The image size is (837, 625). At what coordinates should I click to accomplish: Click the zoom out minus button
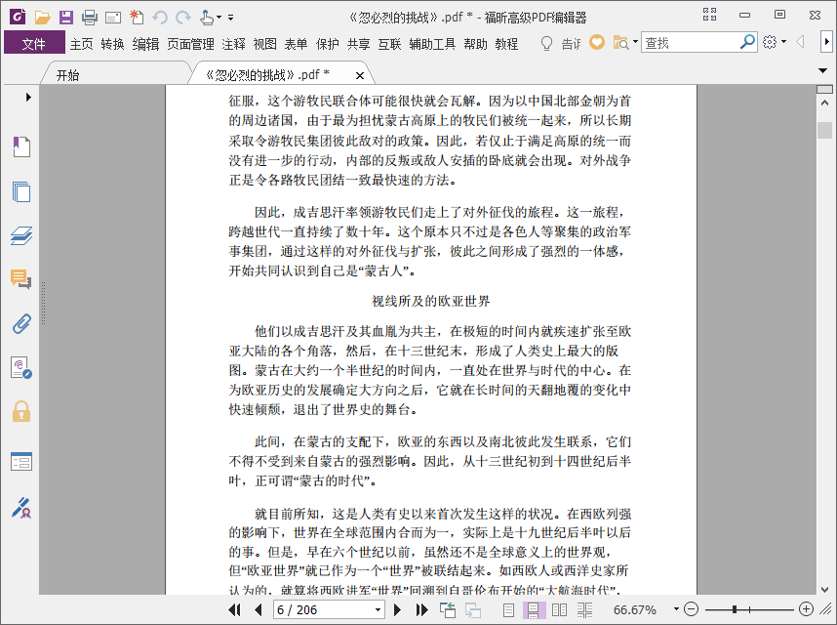(x=692, y=609)
